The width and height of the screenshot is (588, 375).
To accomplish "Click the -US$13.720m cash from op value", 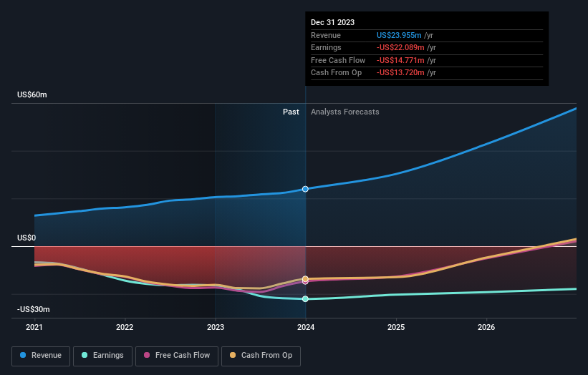I will (400, 73).
